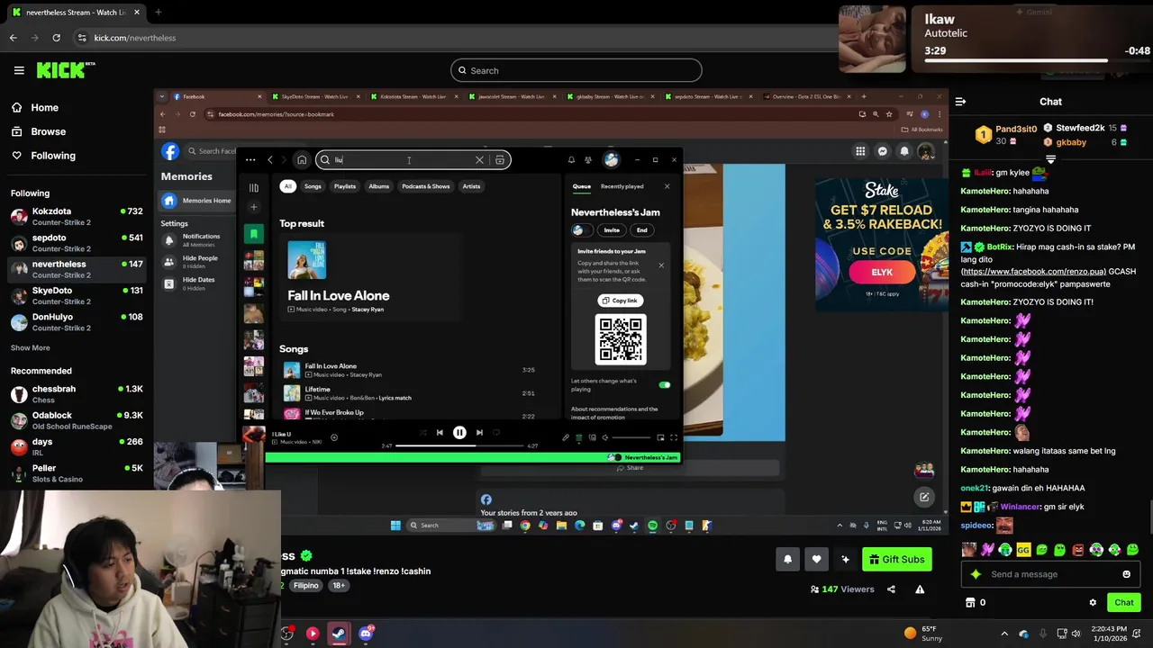Go to previous Spotify track
1153x648 pixels.
[440, 433]
